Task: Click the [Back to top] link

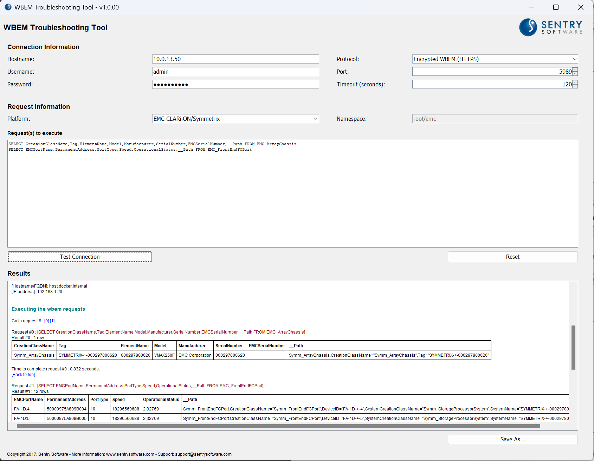Action: coord(23,374)
